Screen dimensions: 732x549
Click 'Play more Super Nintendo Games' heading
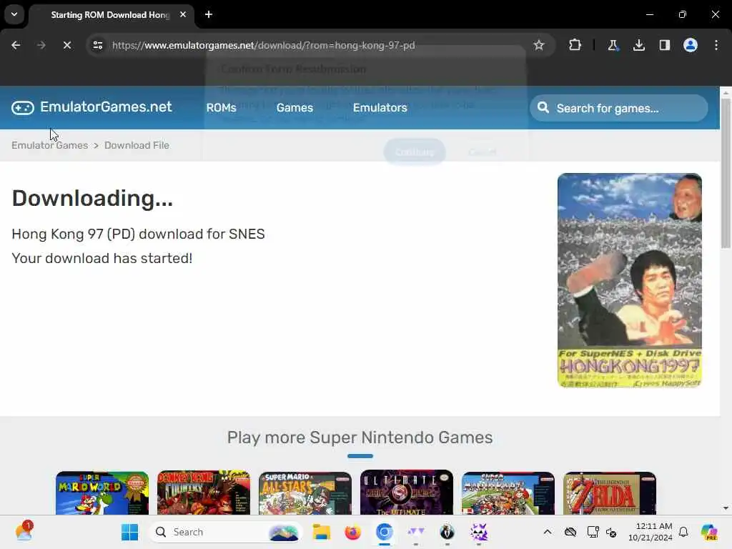[x=360, y=437]
